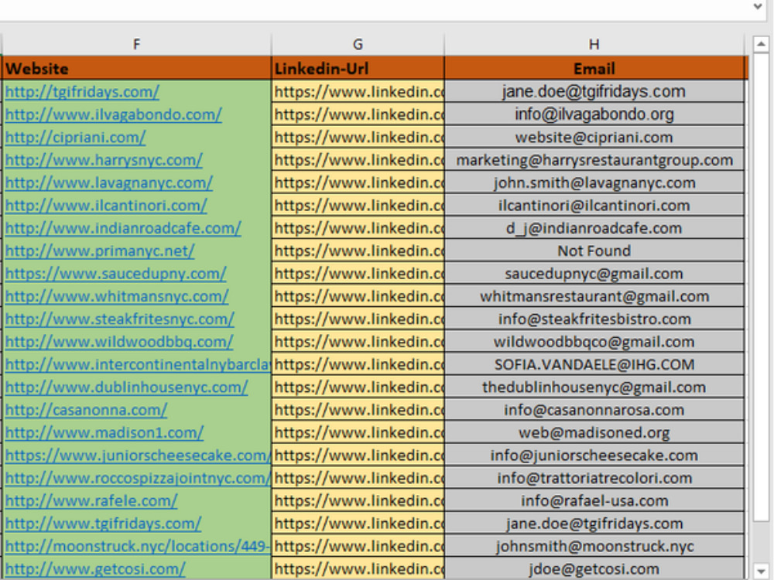Image resolution: width=774 pixels, height=580 pixels.
Task: Select the website@cipriani.com email cell
Action: (x=594, y=137)
